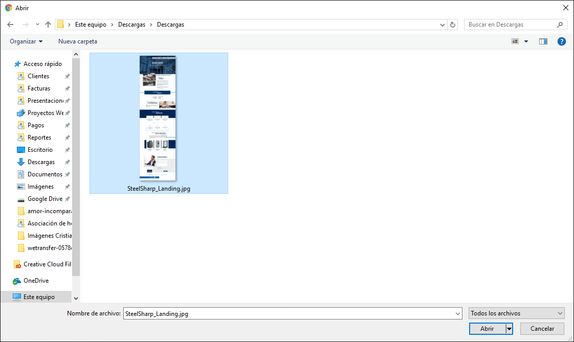This screenshot has width=574, height=342.
Task: Expand the file name dropdown arrow
Action: coord(457,313)
